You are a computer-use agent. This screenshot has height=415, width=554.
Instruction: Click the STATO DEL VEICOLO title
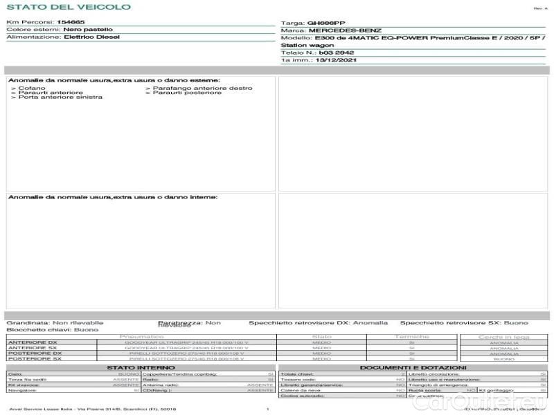coord(68,7)
